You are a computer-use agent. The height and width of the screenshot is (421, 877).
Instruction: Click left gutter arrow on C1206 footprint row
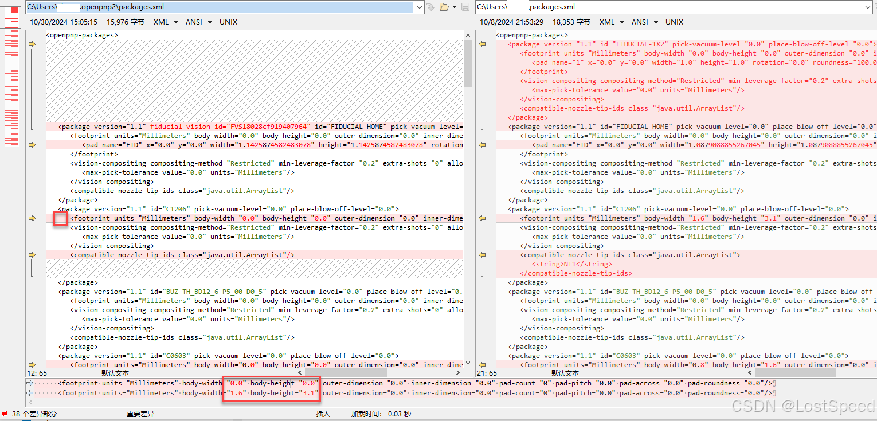tap(33, 218)
